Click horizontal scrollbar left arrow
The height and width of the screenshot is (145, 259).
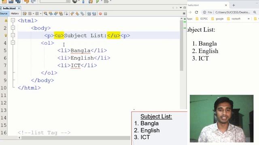[x=19, y=138]
